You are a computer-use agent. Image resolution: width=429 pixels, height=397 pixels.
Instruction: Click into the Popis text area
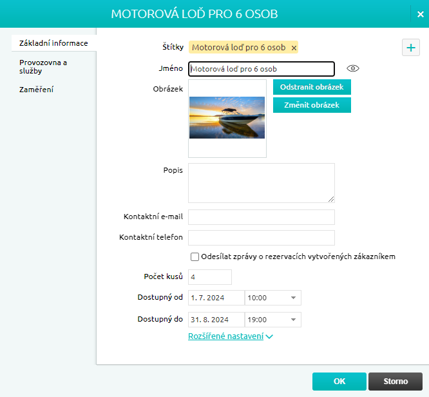261,183
